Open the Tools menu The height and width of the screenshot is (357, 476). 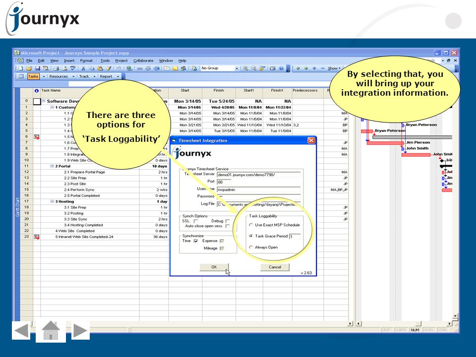point(105,60)
